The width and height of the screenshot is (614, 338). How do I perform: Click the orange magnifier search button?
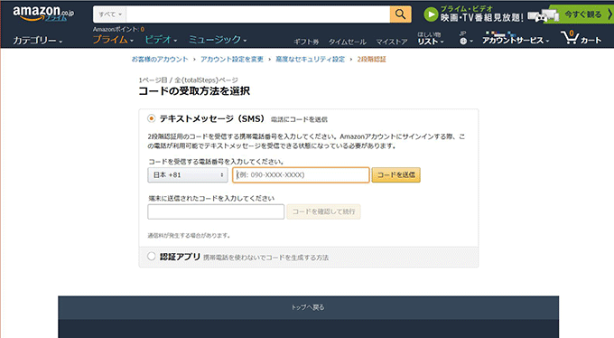pos(400,14)
